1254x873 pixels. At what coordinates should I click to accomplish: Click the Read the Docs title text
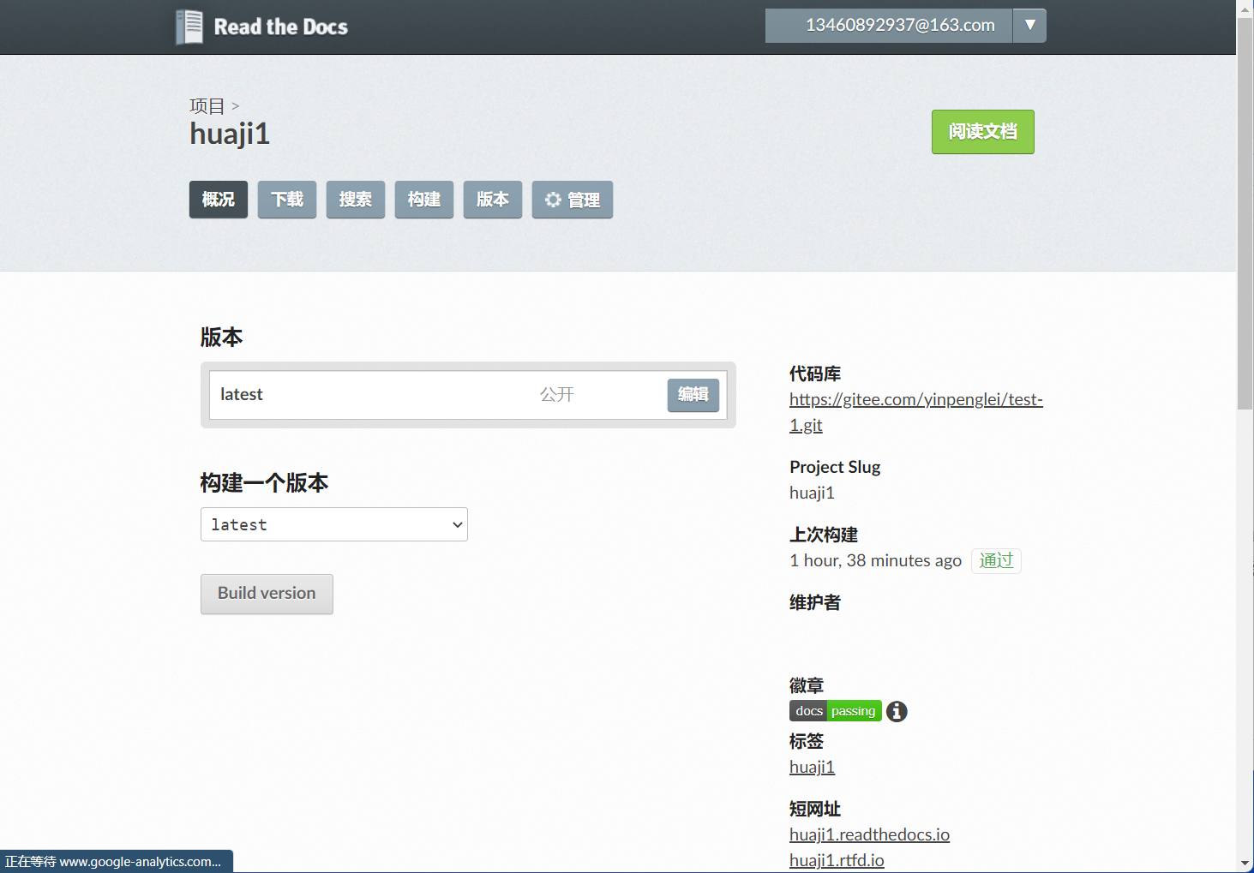[280, 27]
